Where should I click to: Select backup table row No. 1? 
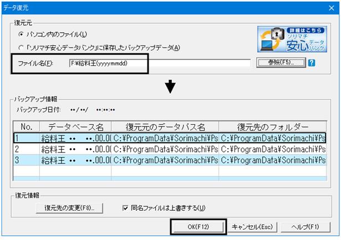click(170, 138)
